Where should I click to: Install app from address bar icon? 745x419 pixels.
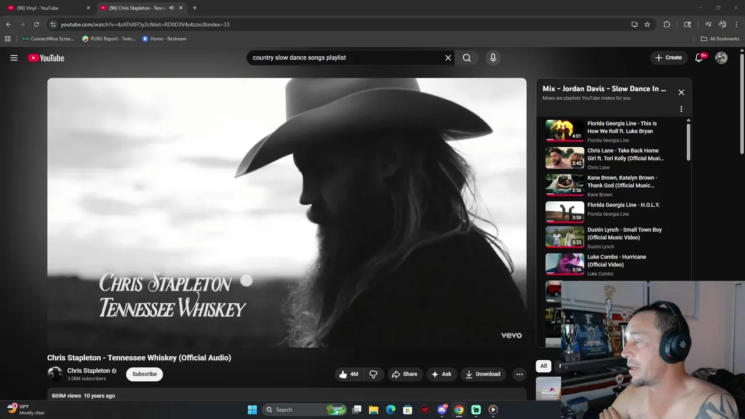pos(634,24)
